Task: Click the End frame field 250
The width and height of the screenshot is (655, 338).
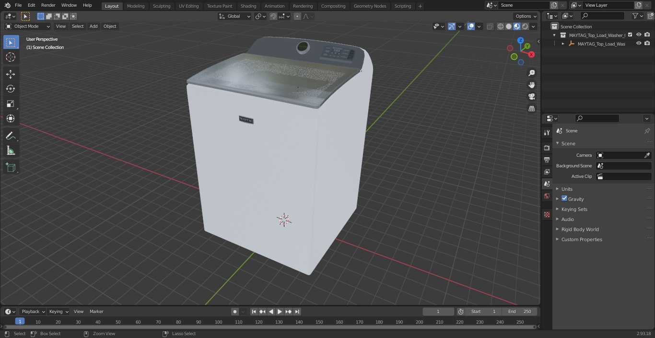Action: pyautogui.click(x=520, y=312)
